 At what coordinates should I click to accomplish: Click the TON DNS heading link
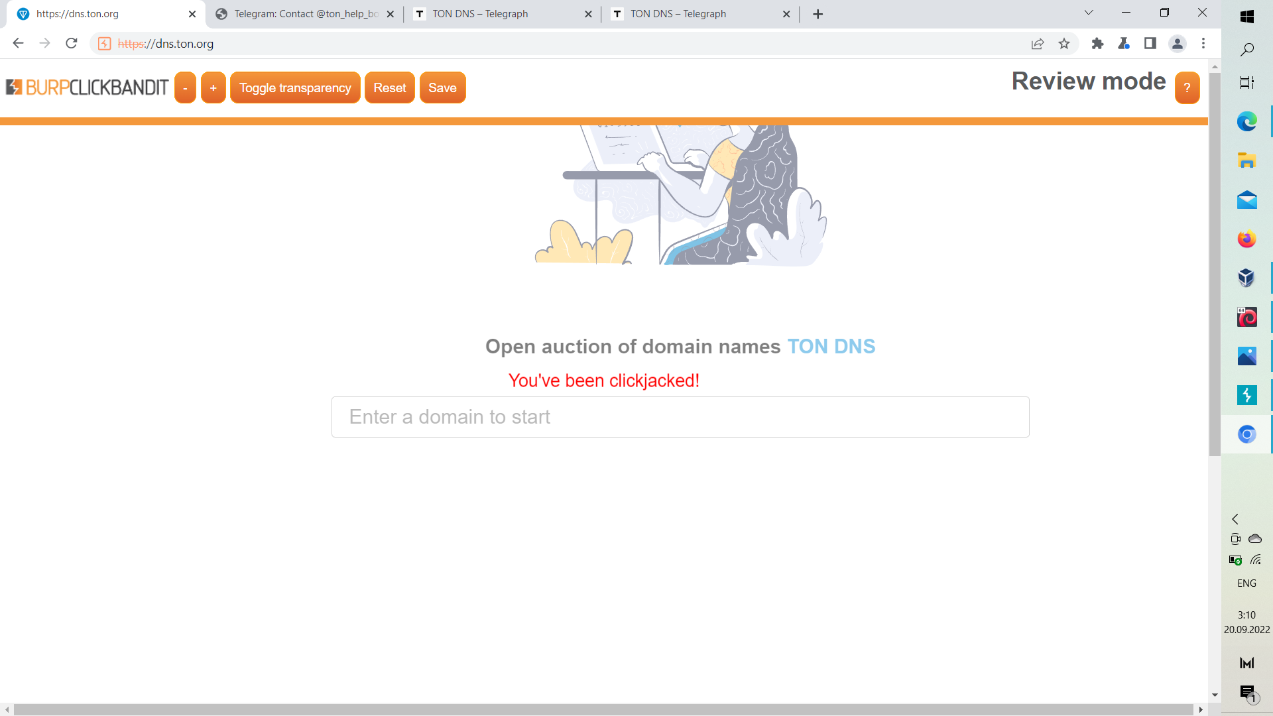(x=831, y=347)
